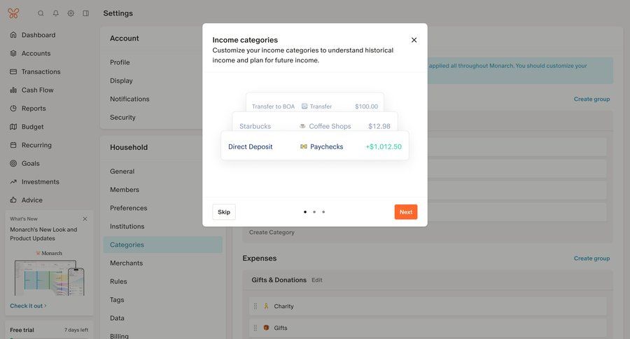Click the Advice thumbs-up icon
The image size is (630, 339).
pyautogui.click(x=13, y=200)
